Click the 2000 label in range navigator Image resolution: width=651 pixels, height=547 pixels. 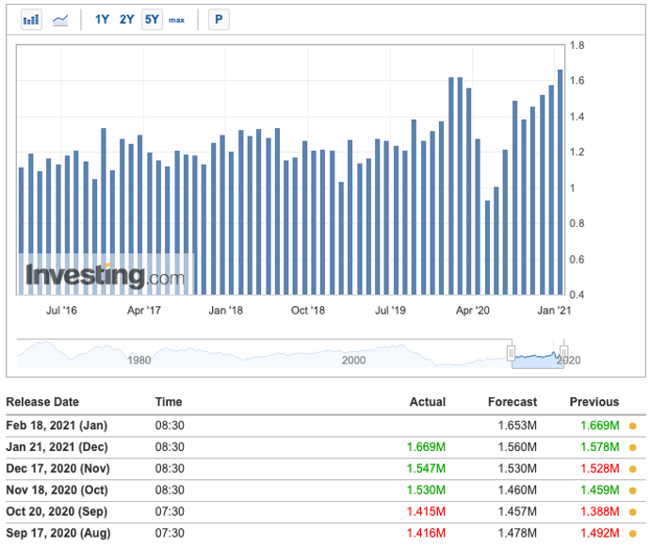point(353,361)
